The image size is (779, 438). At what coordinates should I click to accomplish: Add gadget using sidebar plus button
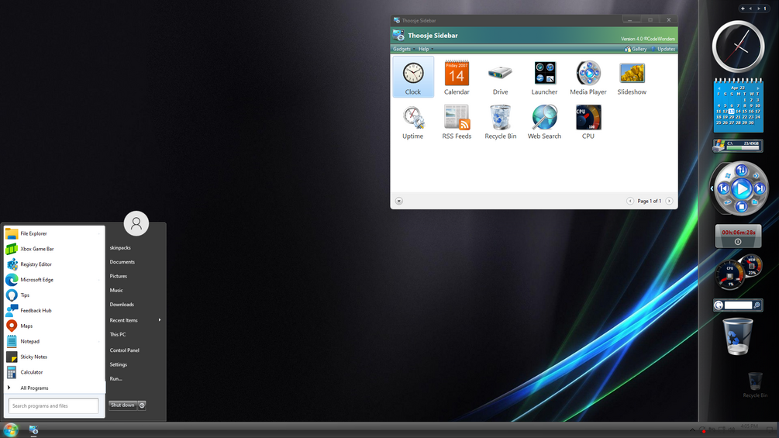coord(743,9)
